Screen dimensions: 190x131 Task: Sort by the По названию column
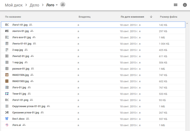coord(13,17)
